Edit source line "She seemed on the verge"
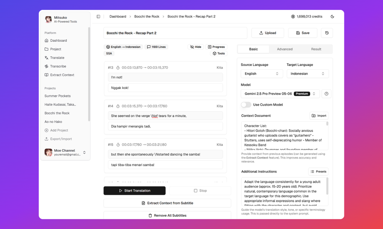 point(165,116)
